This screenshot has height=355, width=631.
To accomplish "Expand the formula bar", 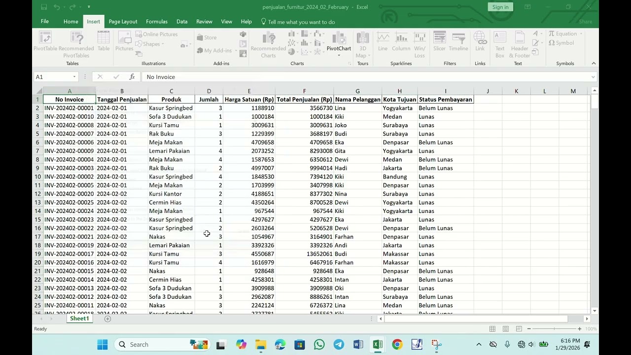I will 593,77.
